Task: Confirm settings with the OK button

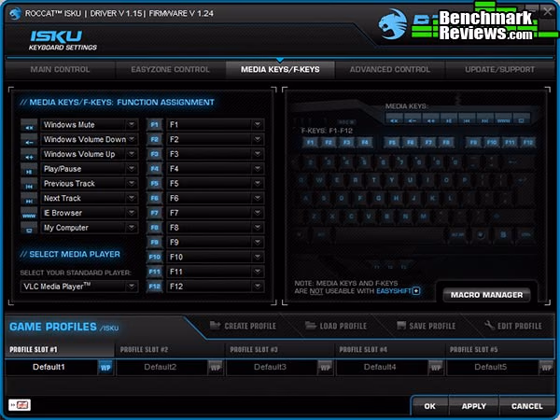Action: pos(430,406)
